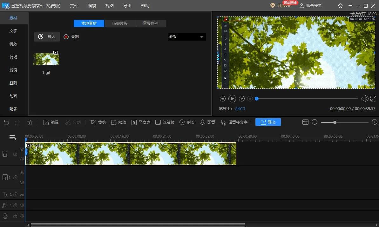Open the 文件 menu
Viewport: 379px width, 227px height.
[x=74, y=6]
